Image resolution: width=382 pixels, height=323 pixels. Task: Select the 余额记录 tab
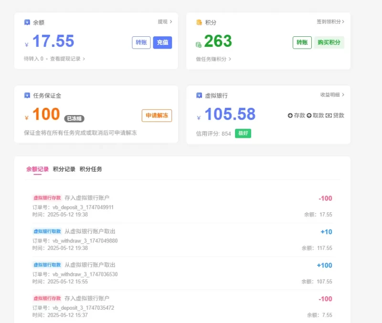coord(37,169)
